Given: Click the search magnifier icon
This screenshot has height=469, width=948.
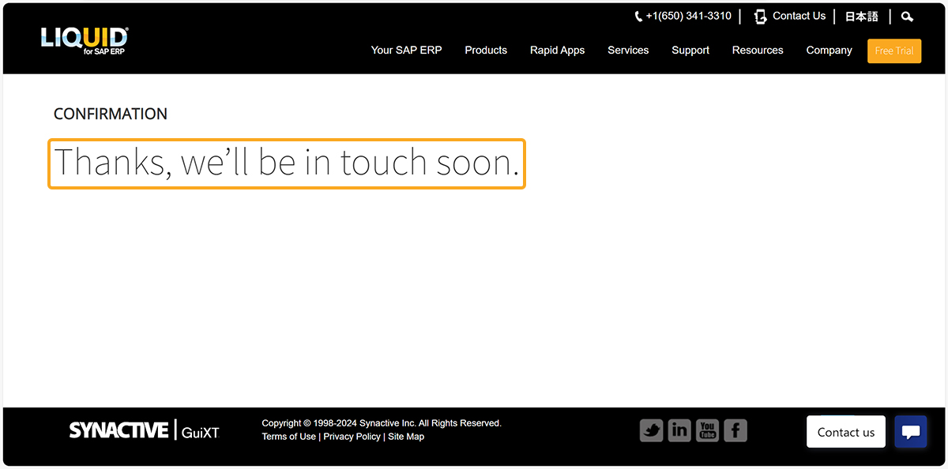Looking at the screenshot, I should click(x=907, y=17).
